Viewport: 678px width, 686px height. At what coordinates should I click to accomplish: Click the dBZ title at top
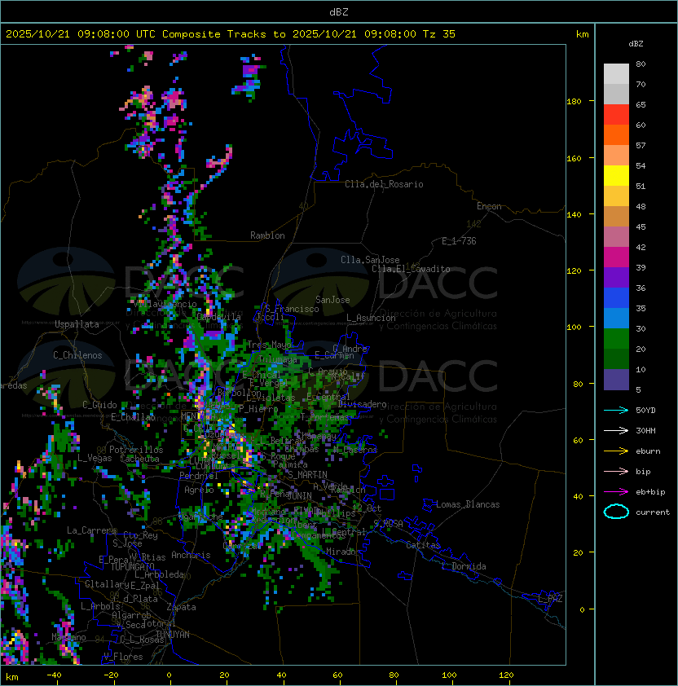(339, 11)
